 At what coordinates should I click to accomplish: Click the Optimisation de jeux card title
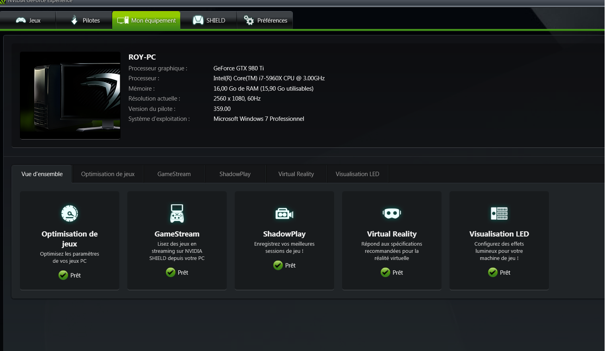[70, 239]
